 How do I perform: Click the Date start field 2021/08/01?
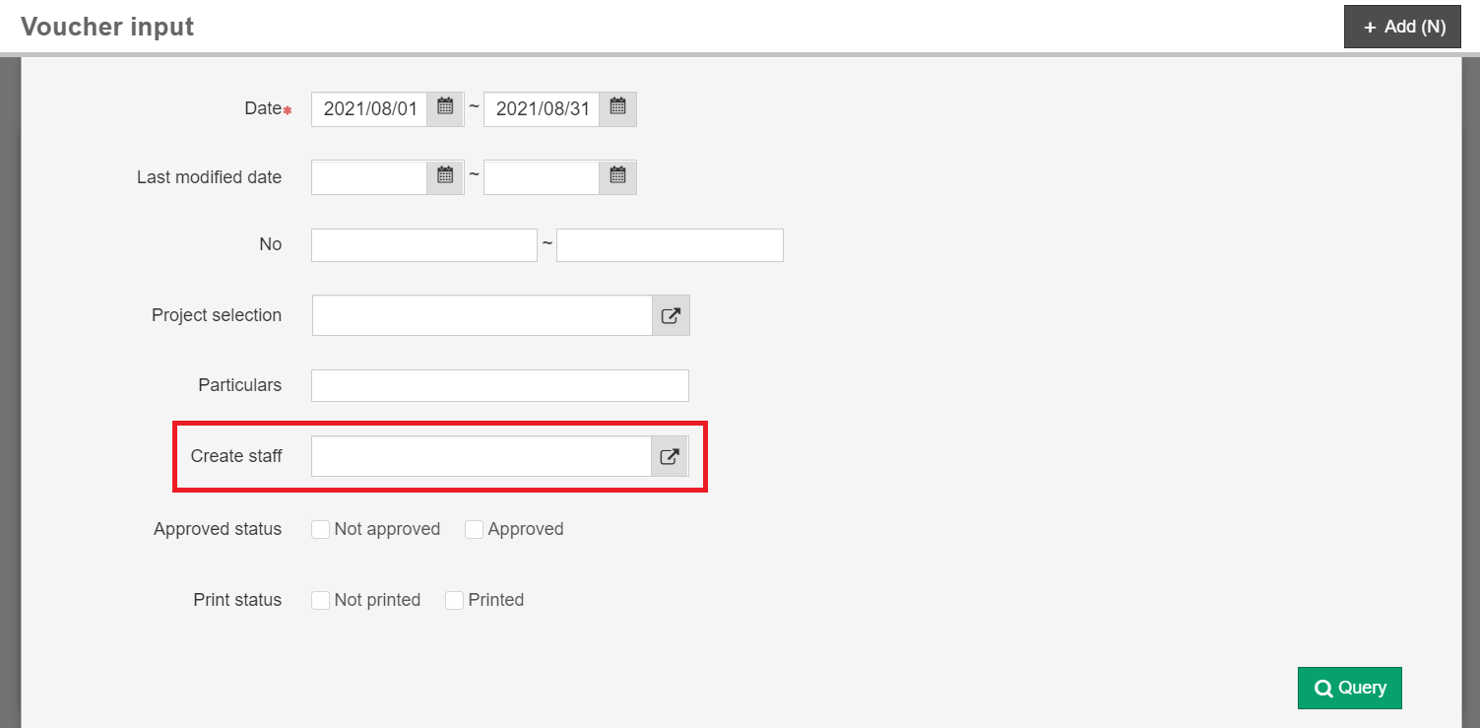370,109
